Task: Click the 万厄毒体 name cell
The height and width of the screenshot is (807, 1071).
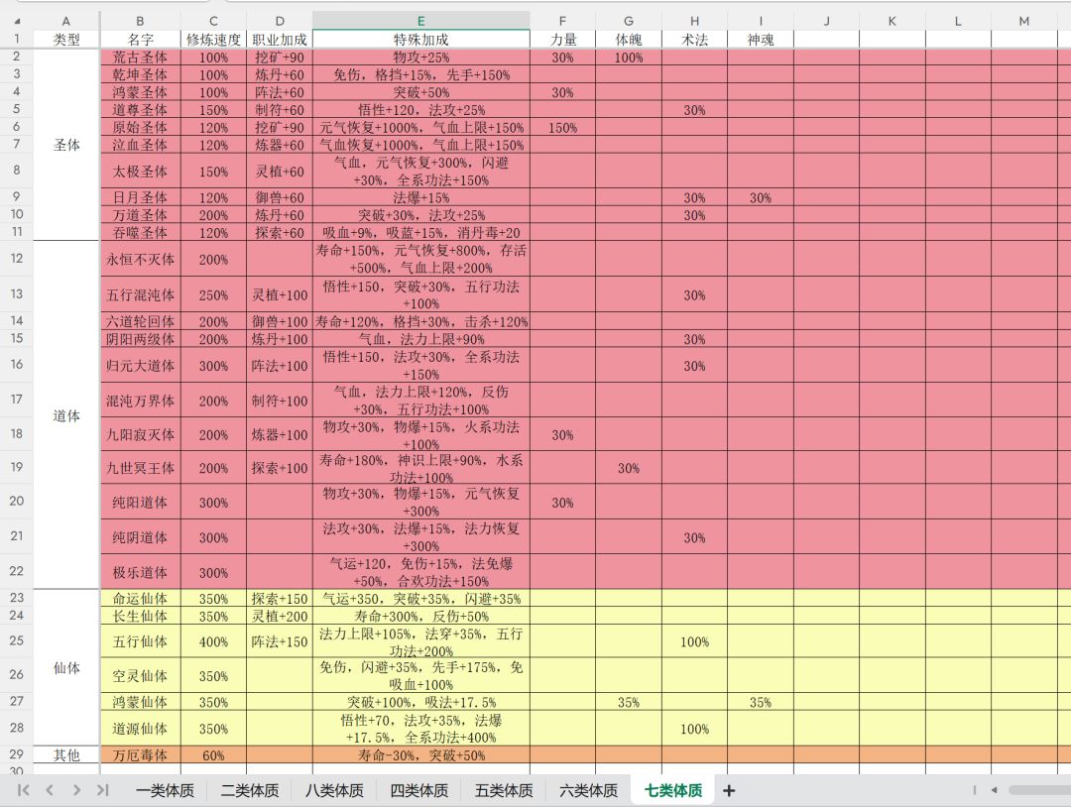Action: coord(140,755)
